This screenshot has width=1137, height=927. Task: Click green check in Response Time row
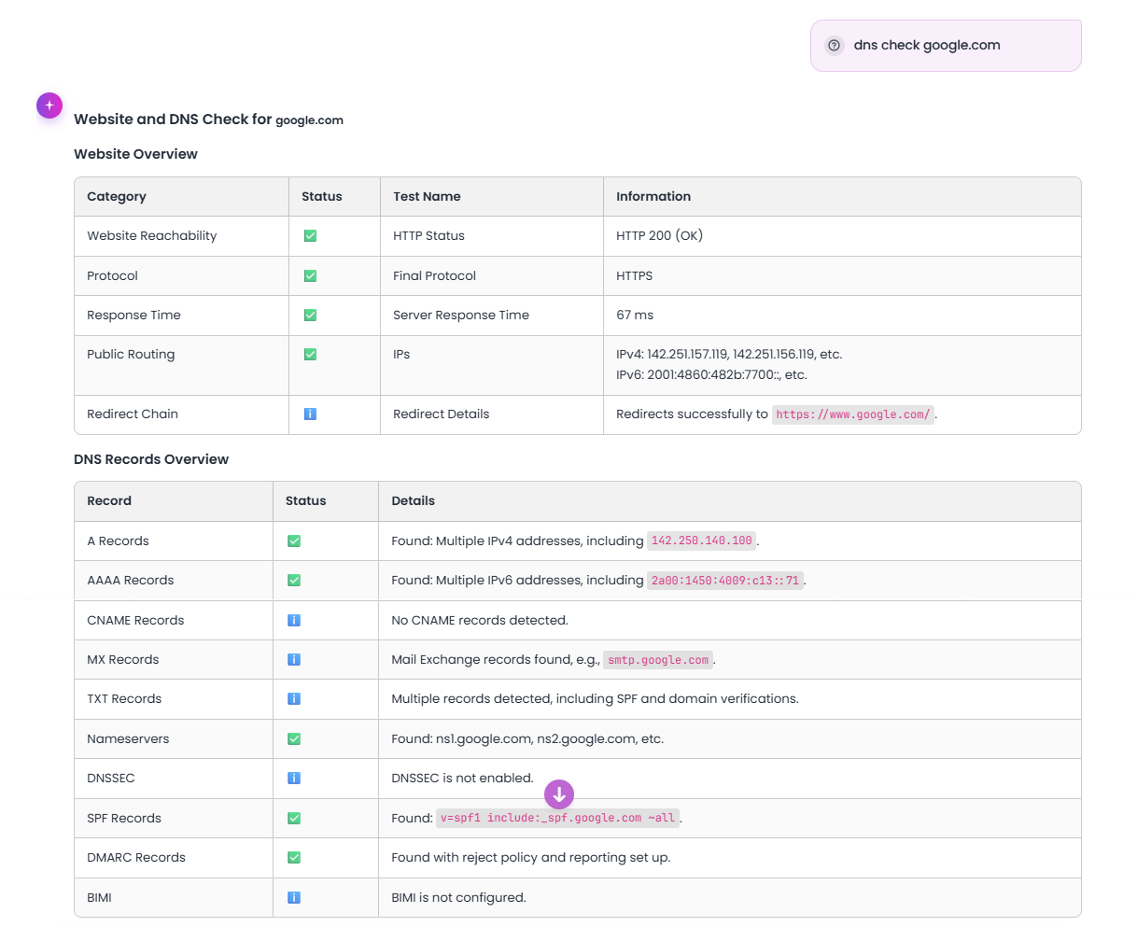[x=310, y=316]
